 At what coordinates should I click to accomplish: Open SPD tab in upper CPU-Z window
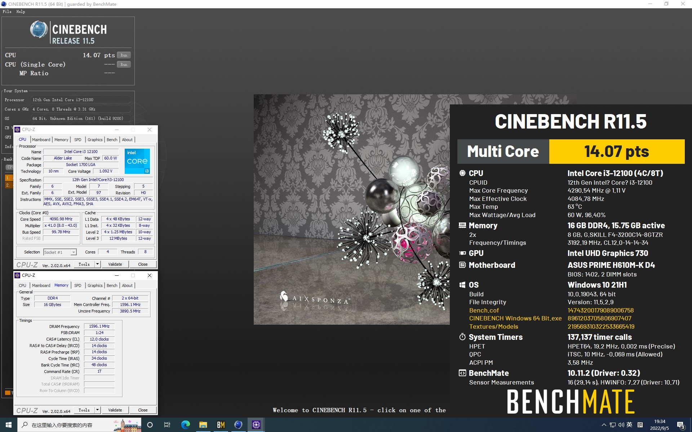pyautogui.click(x=77, y=140)
